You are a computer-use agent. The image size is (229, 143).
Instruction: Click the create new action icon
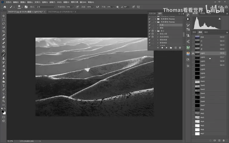[176, 48]
